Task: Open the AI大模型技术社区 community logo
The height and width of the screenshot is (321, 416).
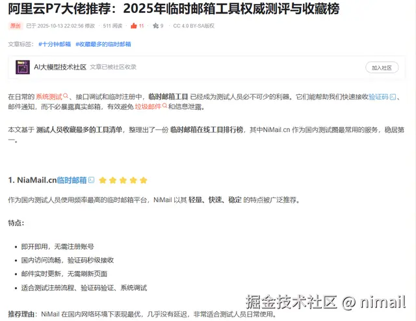Action: coord(23,67)
